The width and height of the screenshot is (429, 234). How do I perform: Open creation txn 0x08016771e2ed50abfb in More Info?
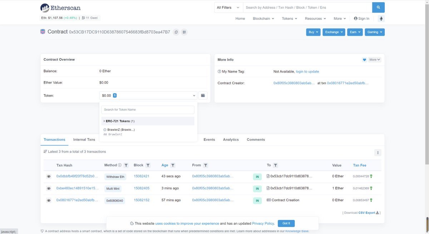[x=347, y=83]
